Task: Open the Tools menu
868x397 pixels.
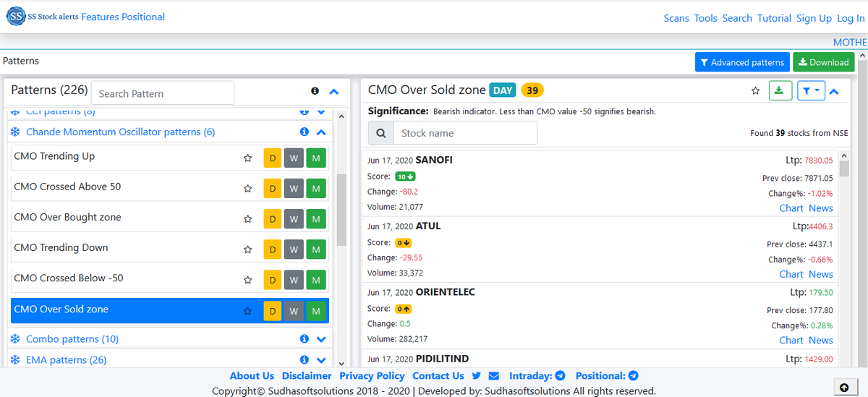Action: coord(706,18)
